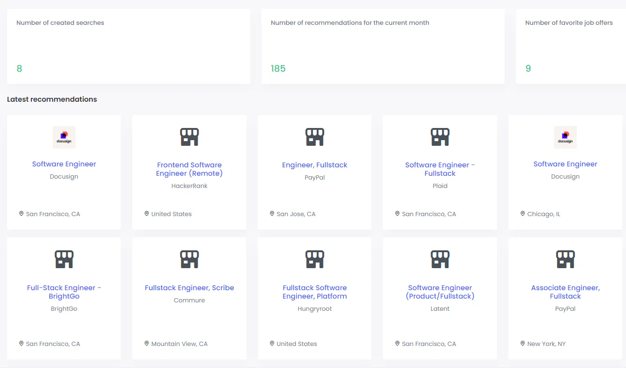Click "United States" on the HackerRank card

pyautogui.click(x=171, y=214)
